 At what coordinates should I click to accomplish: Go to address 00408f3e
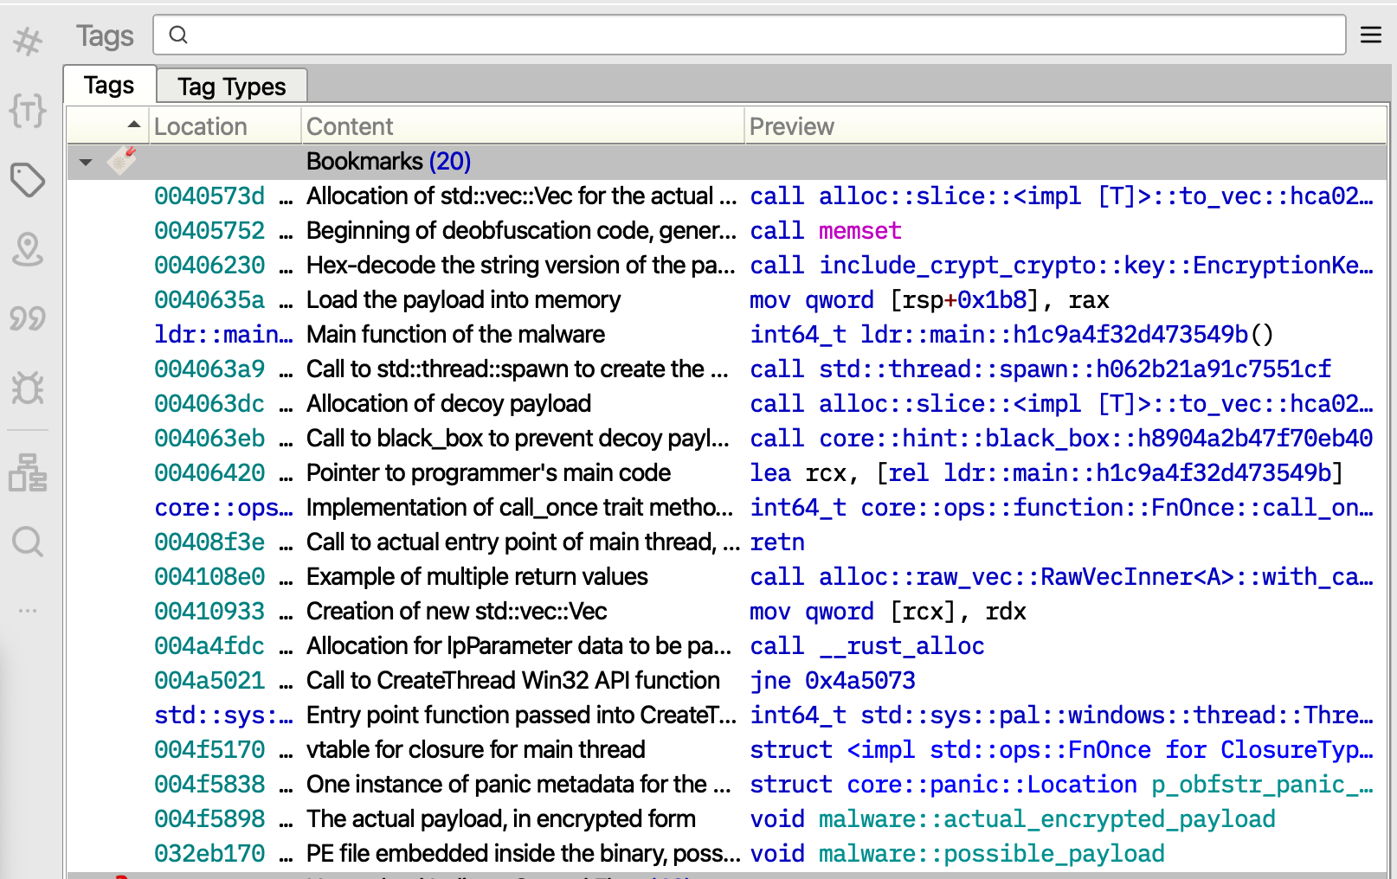(x=209, y=542)
